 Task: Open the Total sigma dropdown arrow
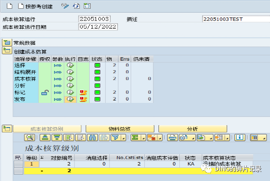pos(143,138)
